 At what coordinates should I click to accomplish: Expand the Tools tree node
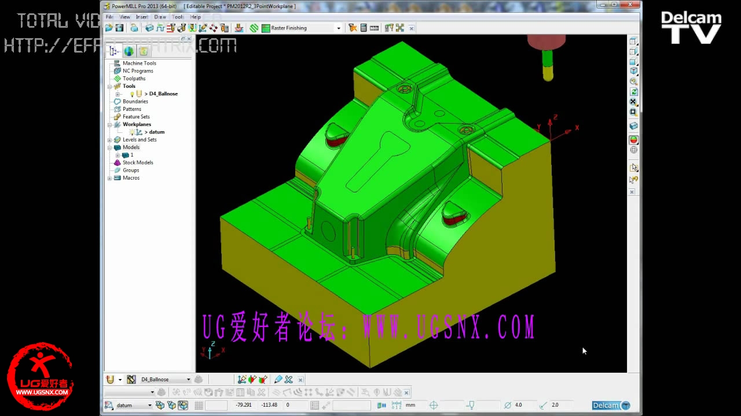(x=109, y=86)
